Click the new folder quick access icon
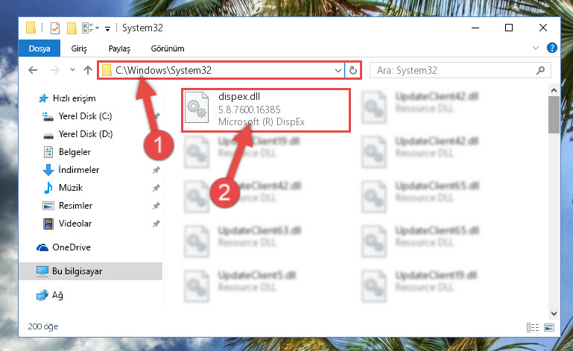 point(72,28)
